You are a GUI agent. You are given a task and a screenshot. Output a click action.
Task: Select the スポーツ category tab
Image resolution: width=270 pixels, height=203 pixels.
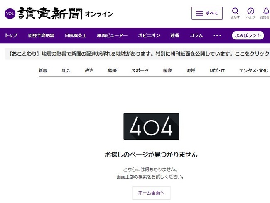point(140,71)
